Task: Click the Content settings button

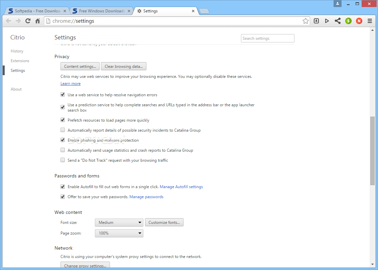Action: click(80, 66)
